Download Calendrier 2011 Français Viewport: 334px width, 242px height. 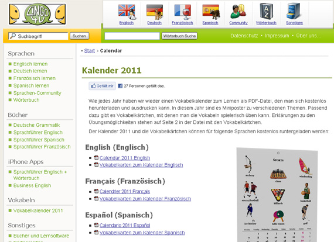point(125,191)
